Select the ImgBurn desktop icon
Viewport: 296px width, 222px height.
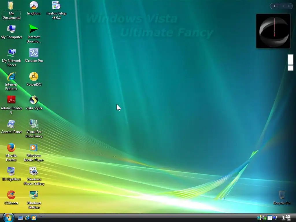click(x=34, y=8)
